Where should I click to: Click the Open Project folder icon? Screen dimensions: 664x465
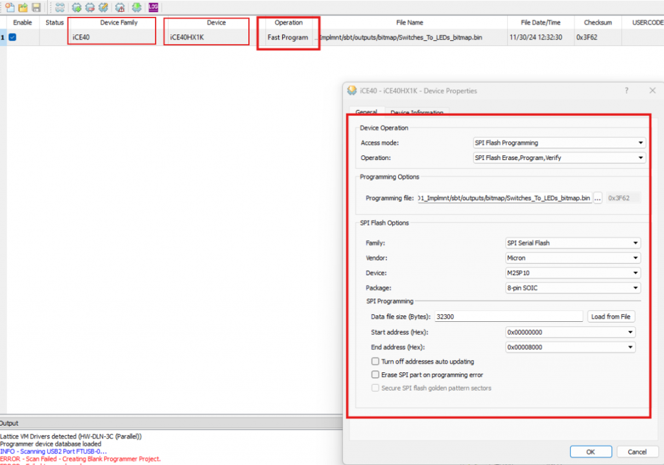point(23,8)
